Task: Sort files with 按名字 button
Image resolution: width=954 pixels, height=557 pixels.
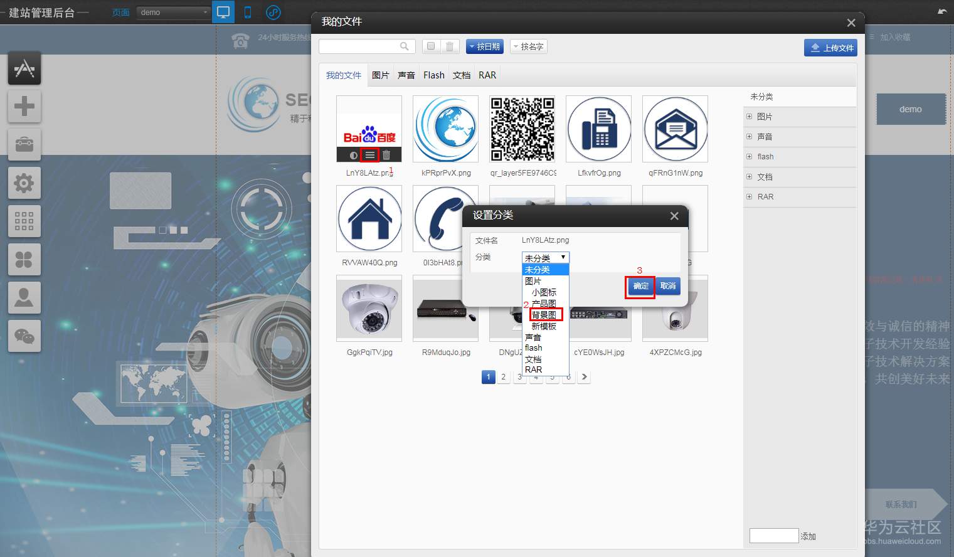Action: click(528, 46)
